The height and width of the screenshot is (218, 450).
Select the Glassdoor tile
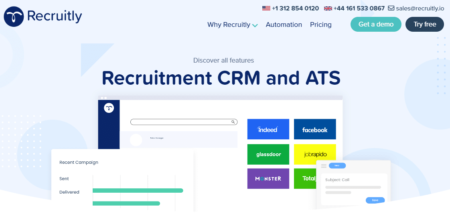tap(268, 154)
